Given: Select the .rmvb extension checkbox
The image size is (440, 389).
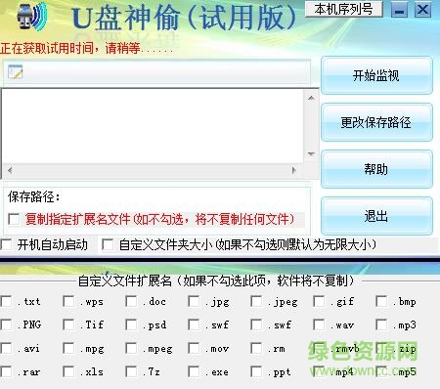Looking at the screenshot, I should coord(319,348).
